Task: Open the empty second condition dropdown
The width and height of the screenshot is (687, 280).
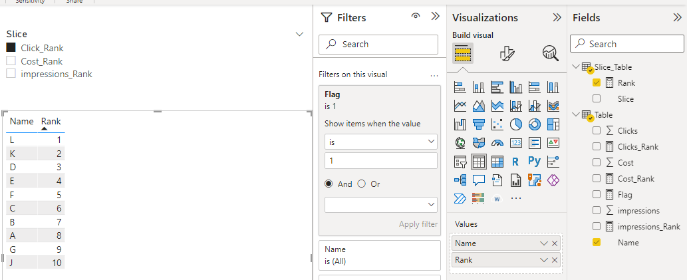Action: (x=380, y=205)
